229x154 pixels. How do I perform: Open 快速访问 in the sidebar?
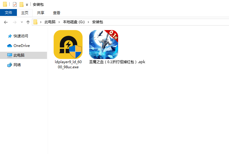click(20, 36)
